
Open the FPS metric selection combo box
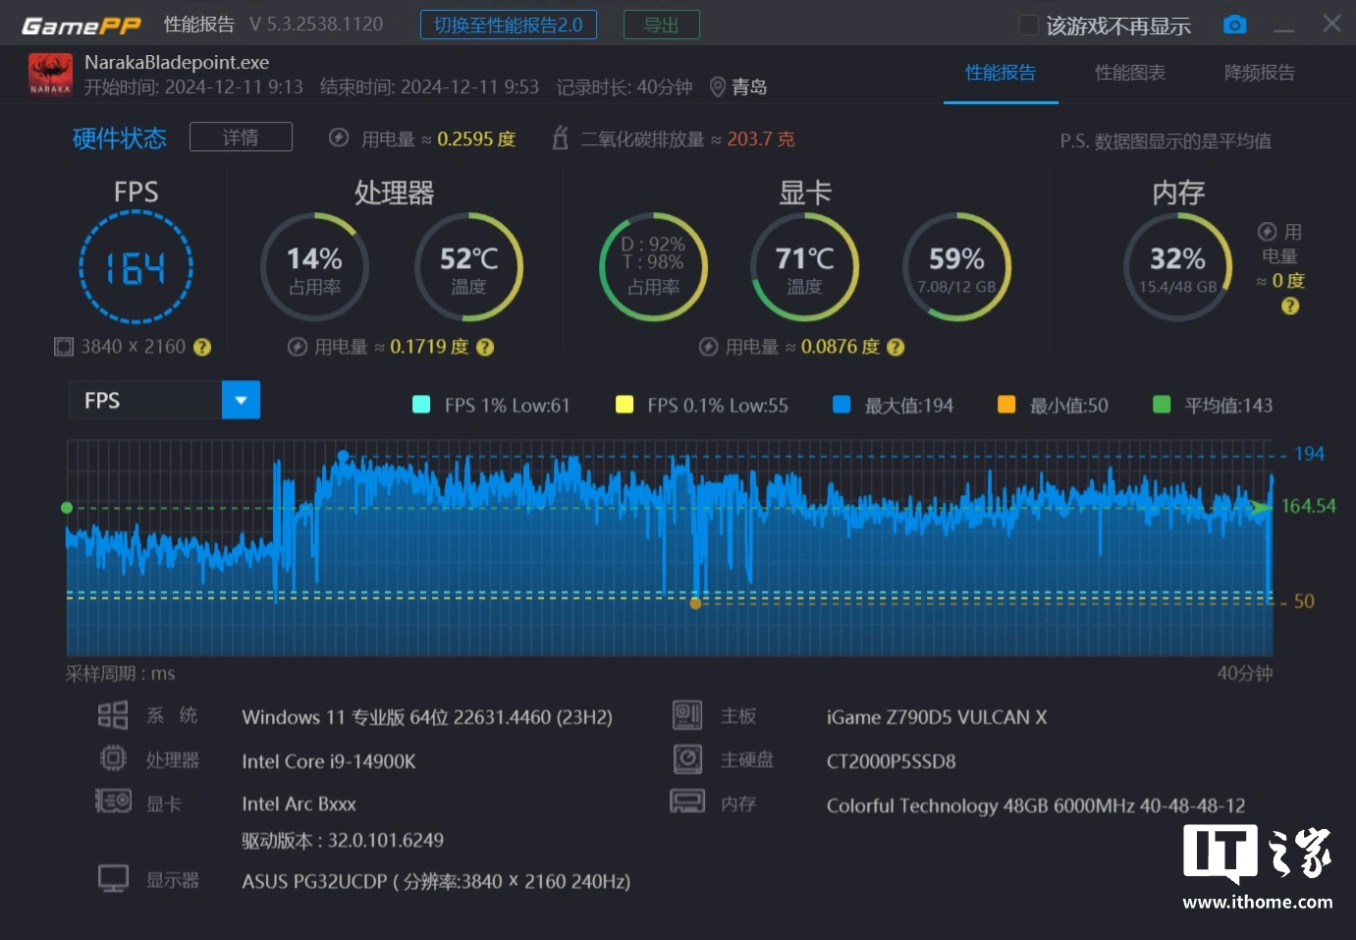pos(145,400)
